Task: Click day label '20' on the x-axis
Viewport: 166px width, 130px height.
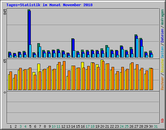Action: click(x=102, y=126)
